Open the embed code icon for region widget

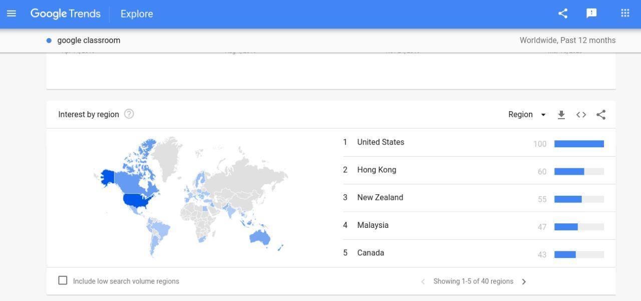[581, 115]
